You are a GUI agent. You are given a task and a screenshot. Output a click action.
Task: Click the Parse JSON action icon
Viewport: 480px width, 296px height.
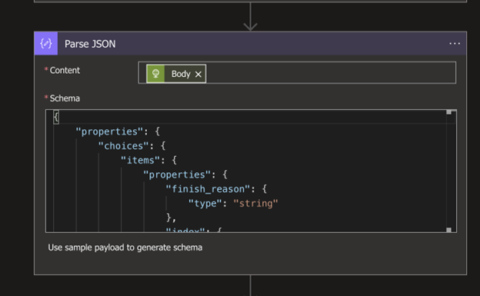tap(46, 44)
